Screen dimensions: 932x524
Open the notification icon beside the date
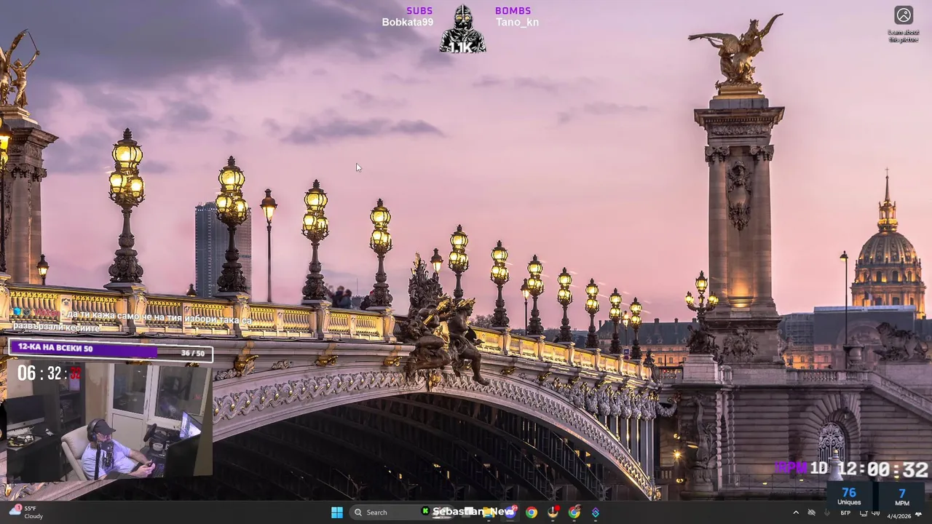tap(918, 514)
